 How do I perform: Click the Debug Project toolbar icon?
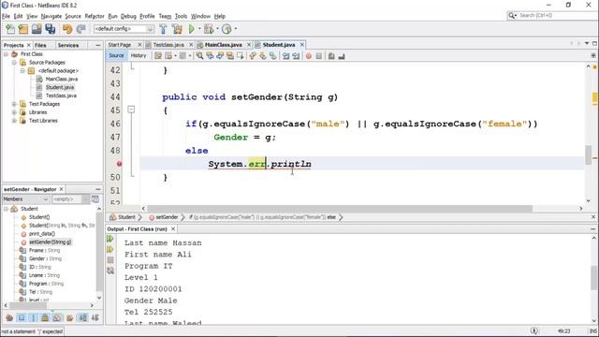pyautogui.click(x=209, y=29)
